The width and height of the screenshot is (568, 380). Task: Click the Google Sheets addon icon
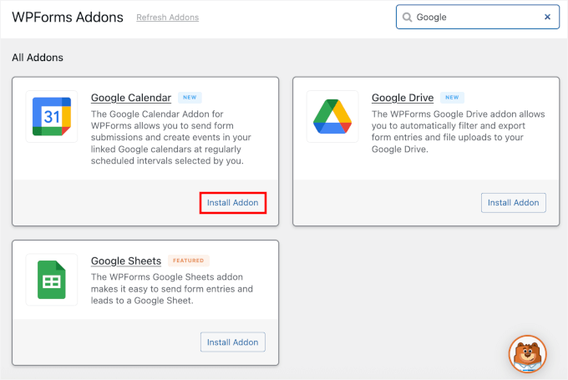pyautogui.click(x=52, y=280)
